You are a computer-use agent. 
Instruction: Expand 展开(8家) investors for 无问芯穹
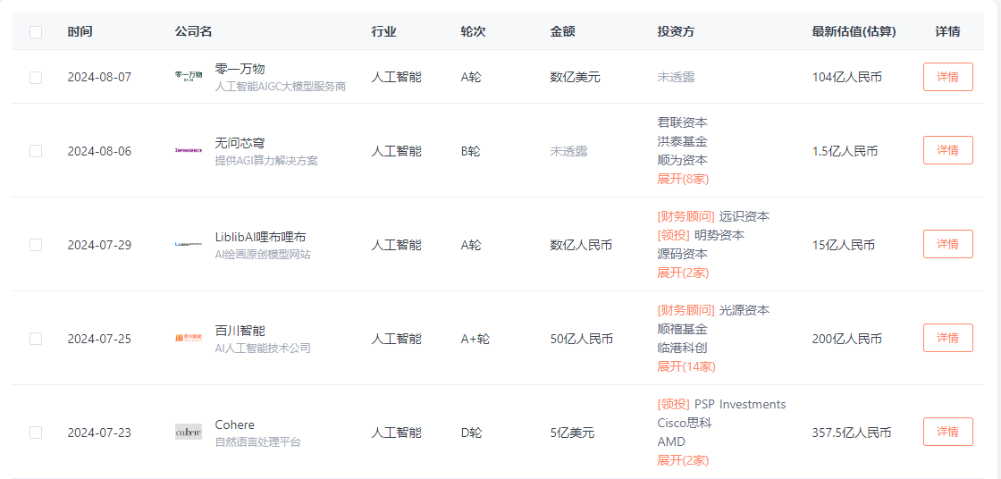point(683,179)
